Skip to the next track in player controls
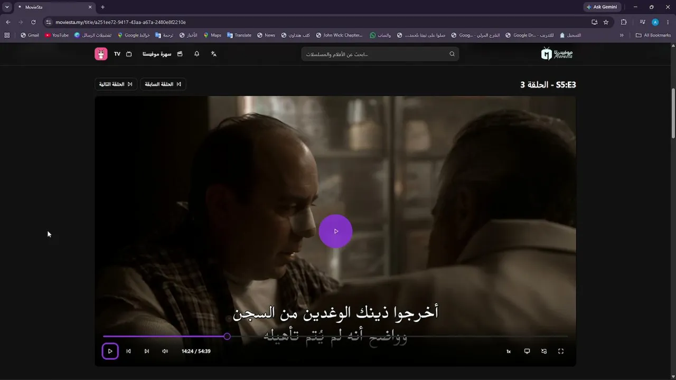This screenshot has height=380, width=676. pyautogui.click(x=147, y=351)
